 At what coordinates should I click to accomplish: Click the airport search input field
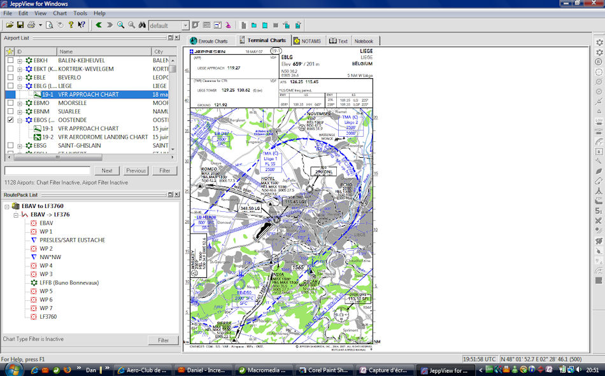tap(48, 171)
